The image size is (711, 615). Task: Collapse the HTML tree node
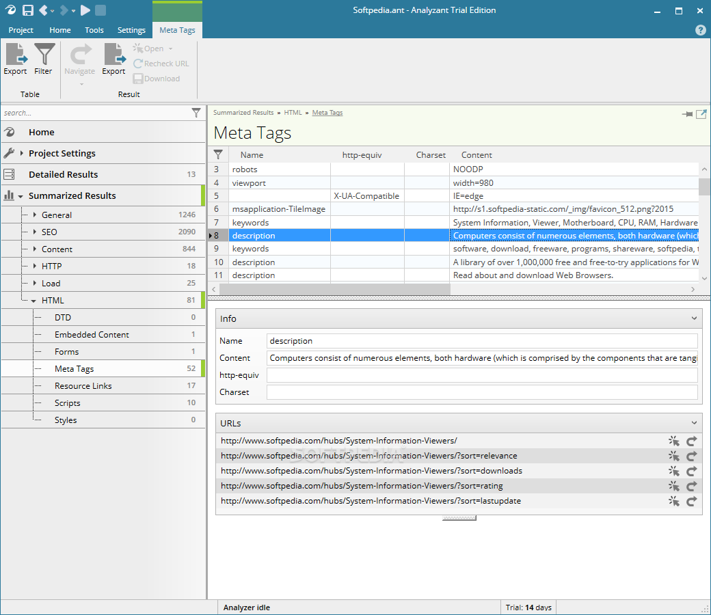(33, 301)
